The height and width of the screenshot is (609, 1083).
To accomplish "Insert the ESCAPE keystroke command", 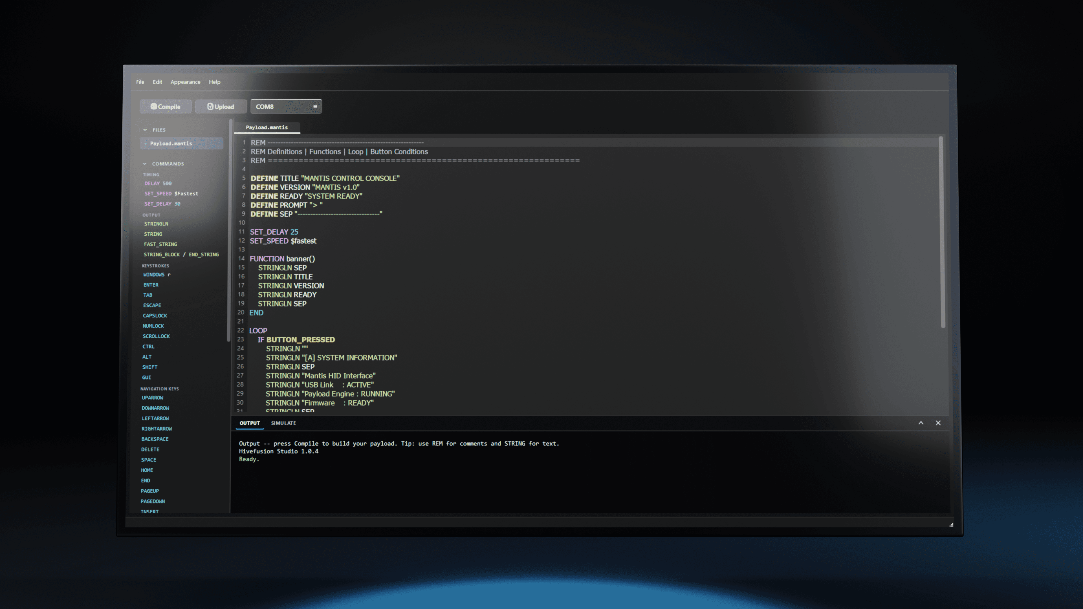I will click(x=152, y=306).
